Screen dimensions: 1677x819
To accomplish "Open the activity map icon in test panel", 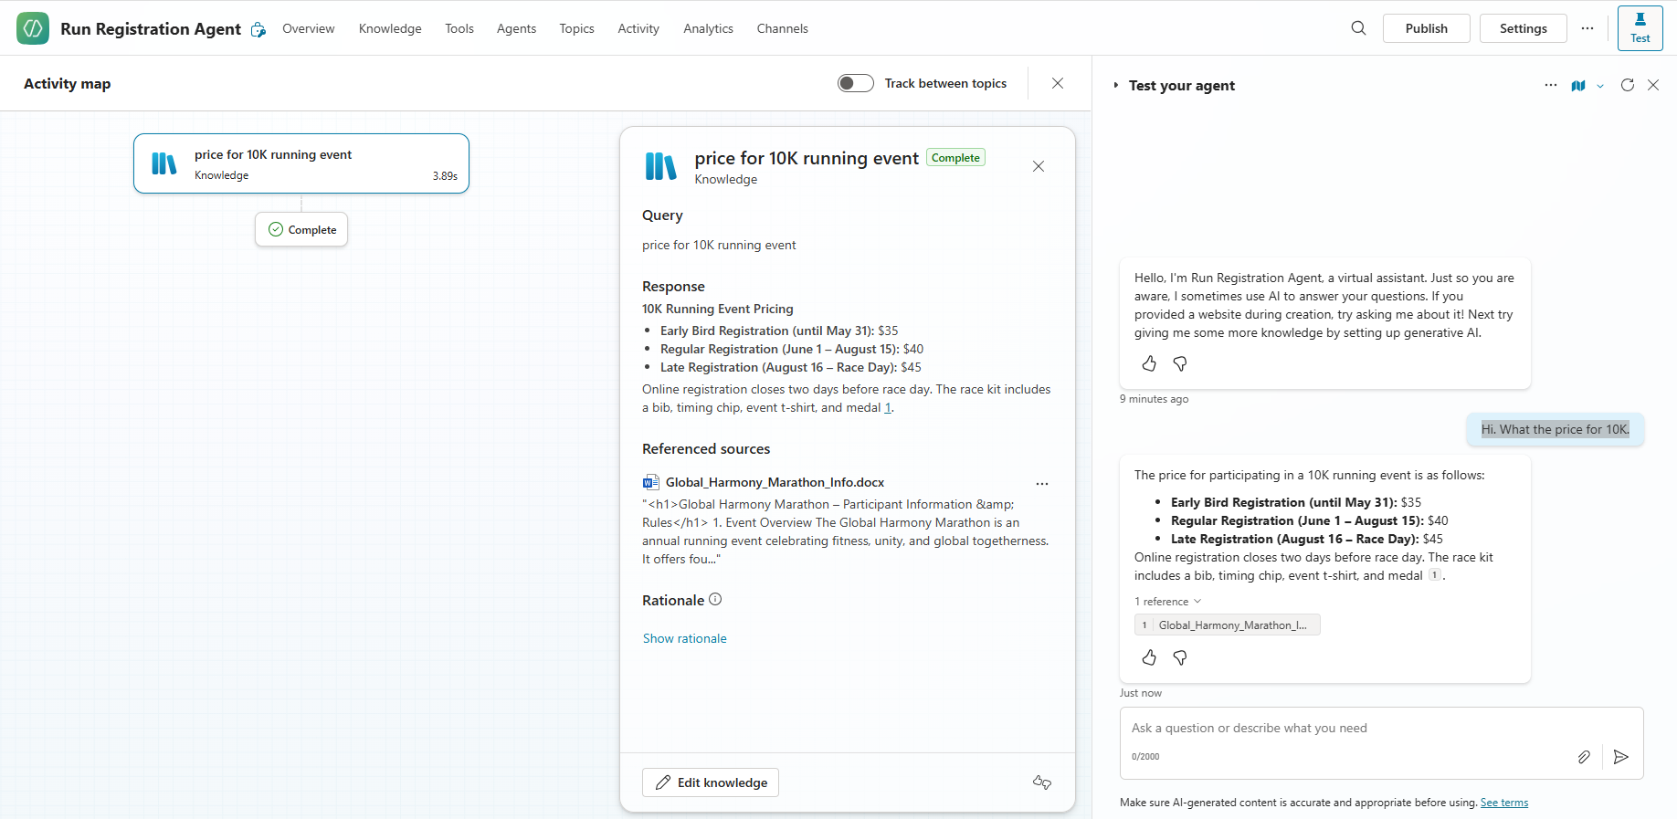I will point(1577,86).
